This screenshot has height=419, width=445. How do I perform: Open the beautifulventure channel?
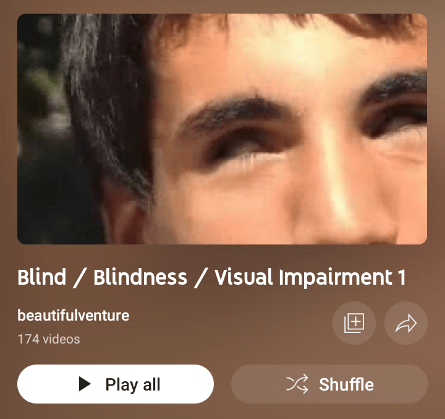click(73, 315)
